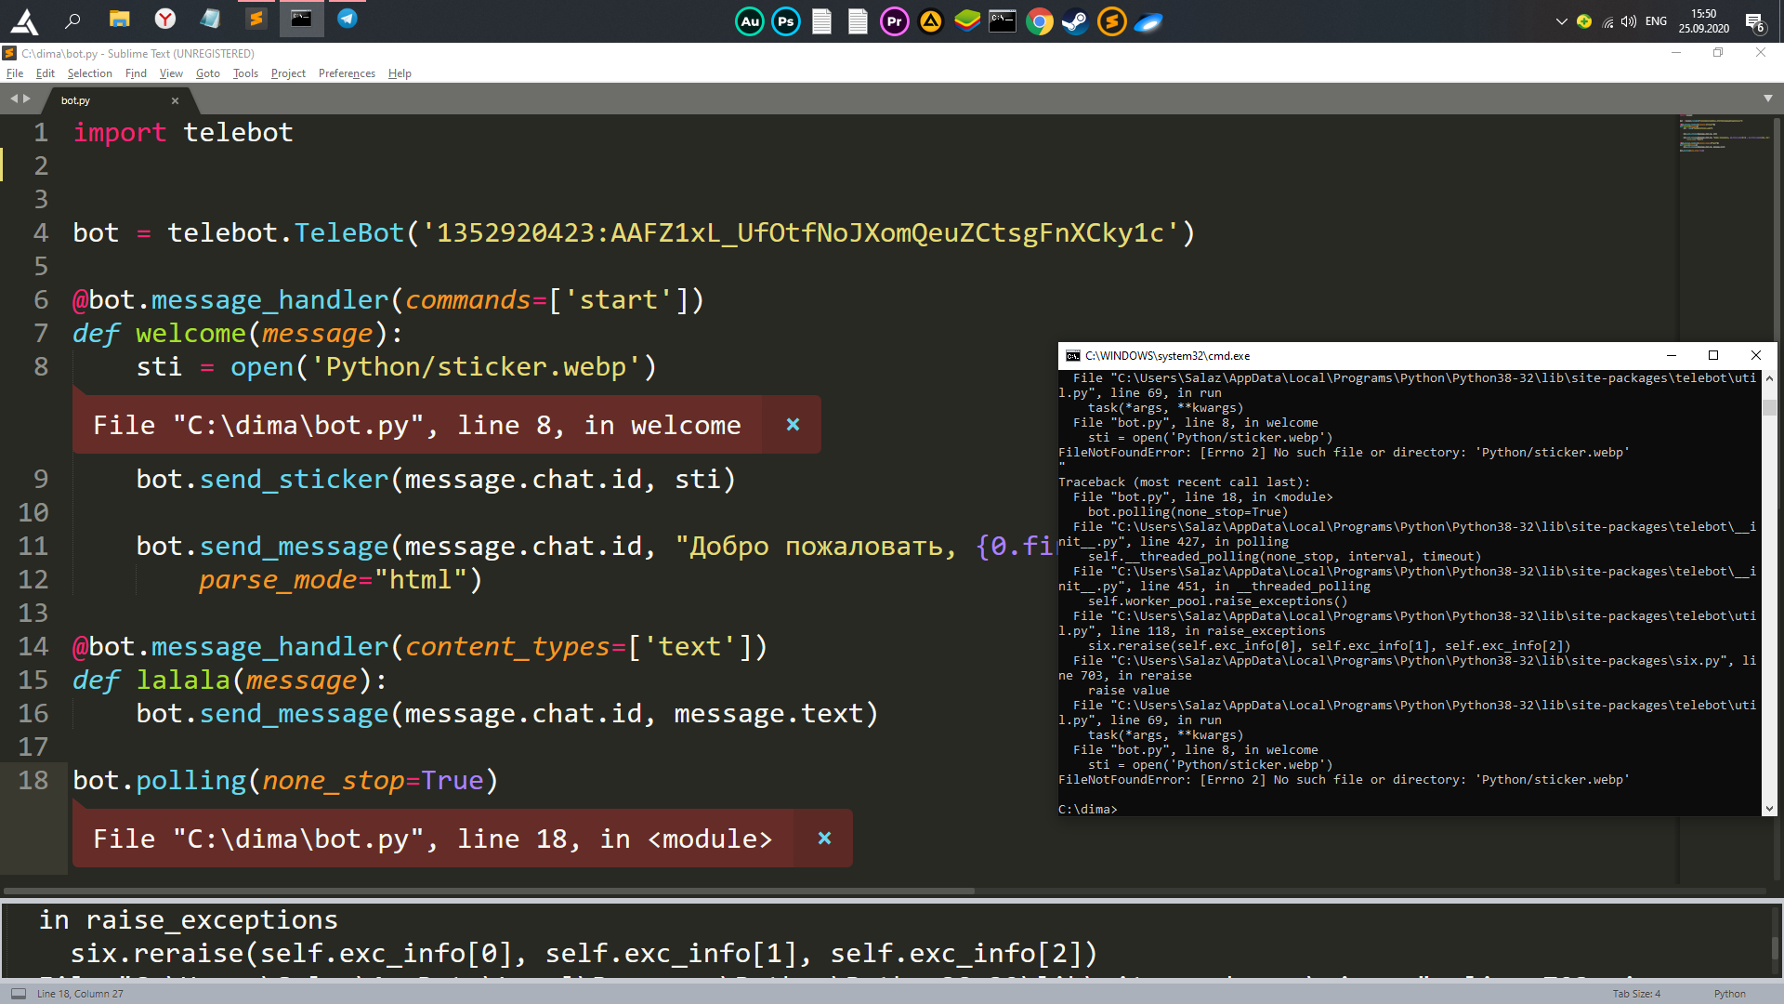Open the Tools menu

pos(245,73)
